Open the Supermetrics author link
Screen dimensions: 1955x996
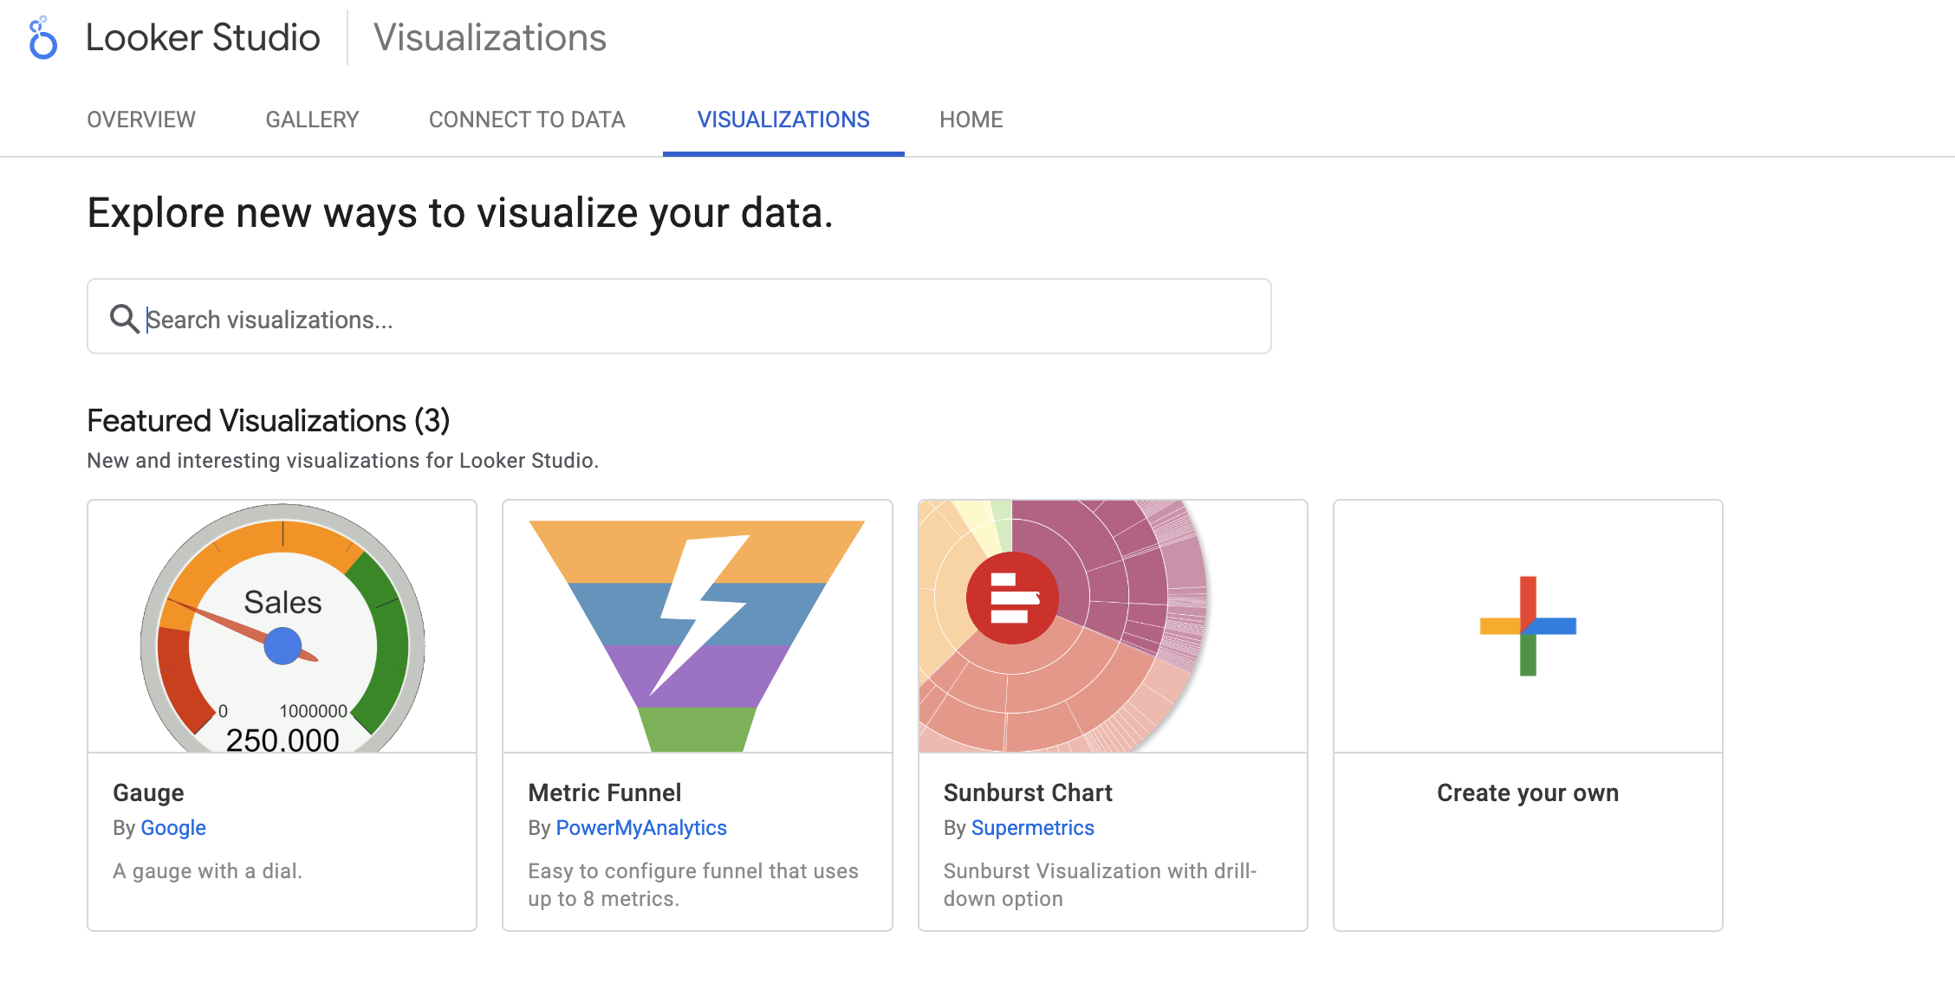pyautogui.click(x=1032, y=828)
